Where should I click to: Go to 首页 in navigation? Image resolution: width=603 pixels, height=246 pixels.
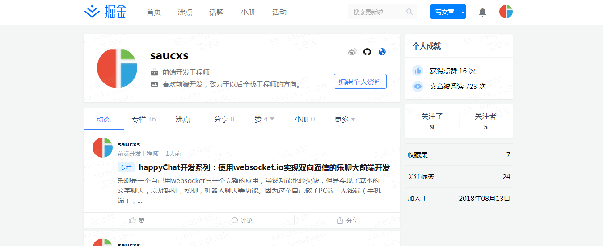pyautogui.click(x=154, y=12)
